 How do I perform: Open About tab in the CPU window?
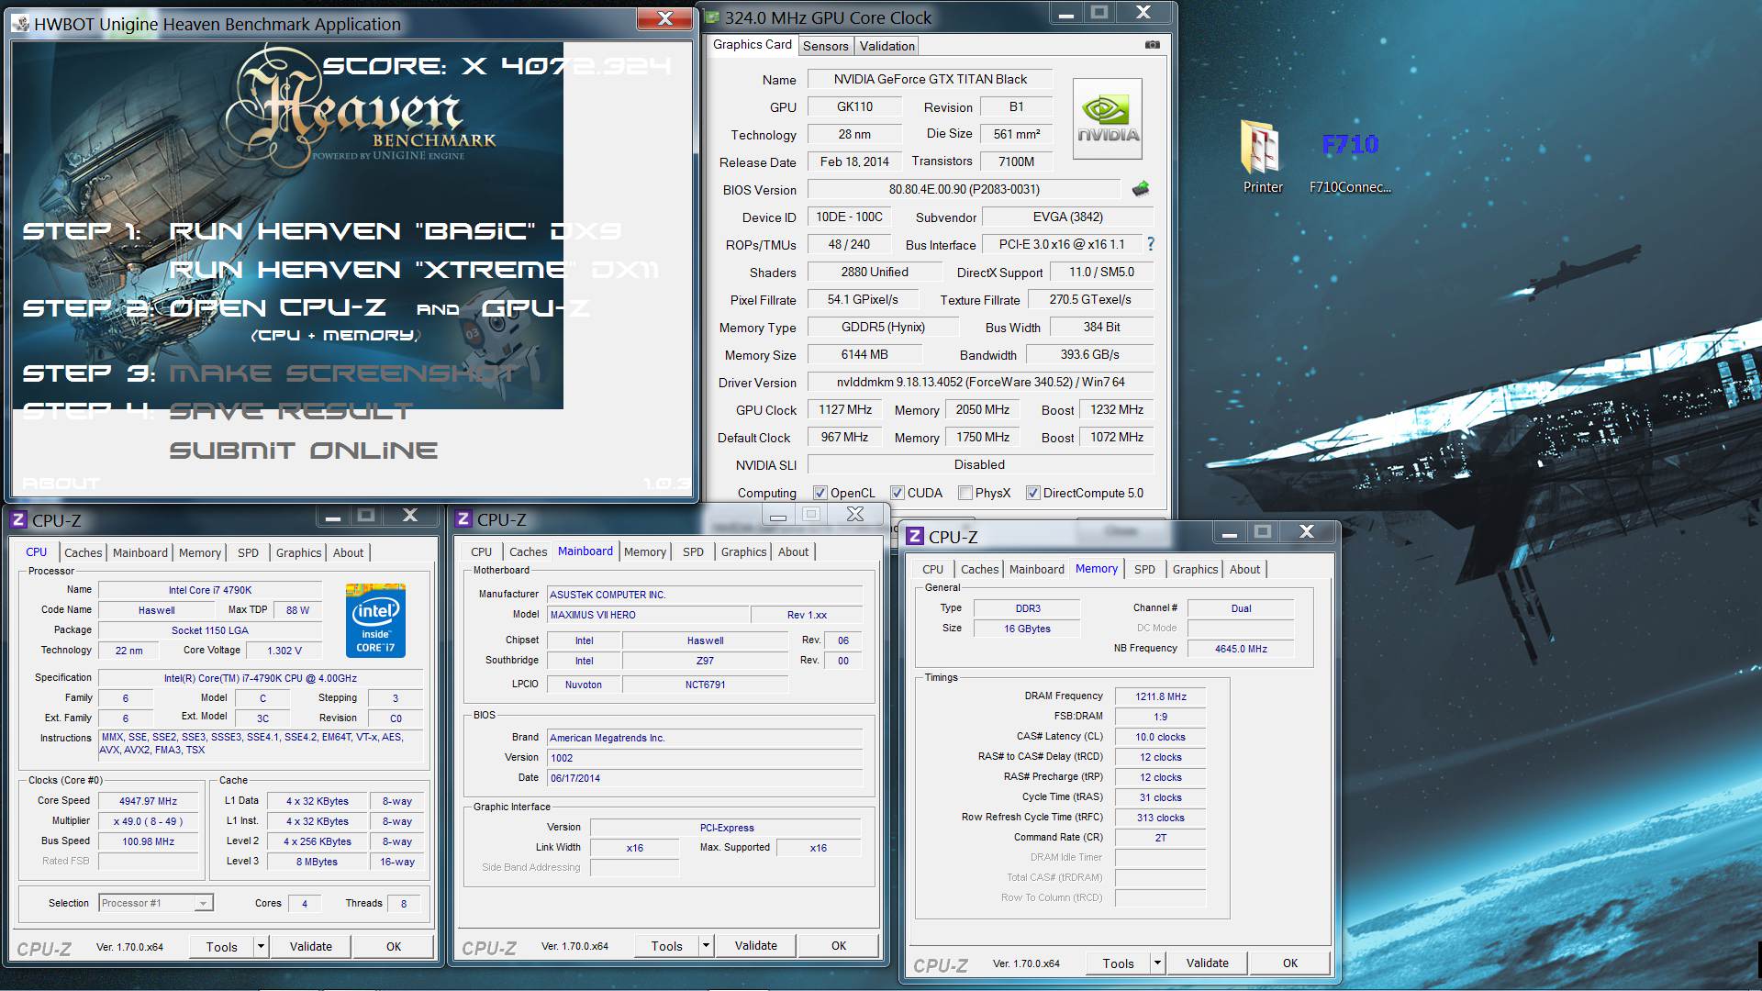(348, 552)
